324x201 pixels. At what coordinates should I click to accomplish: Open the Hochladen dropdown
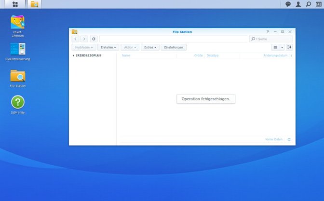click(84, 47)
